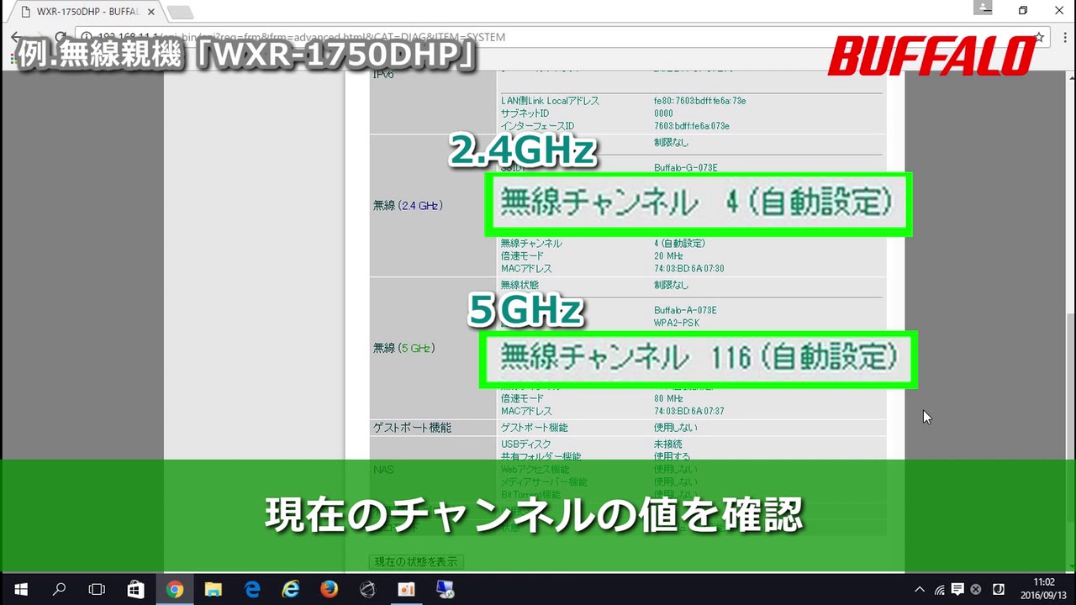Viewport: 1076px width, 605px height.
Task: Reload the router settings page
Action: click(60, 37)
